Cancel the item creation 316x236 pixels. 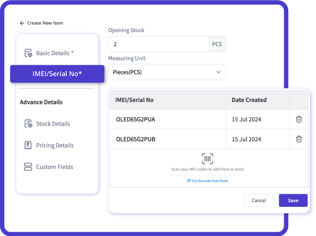259,200
